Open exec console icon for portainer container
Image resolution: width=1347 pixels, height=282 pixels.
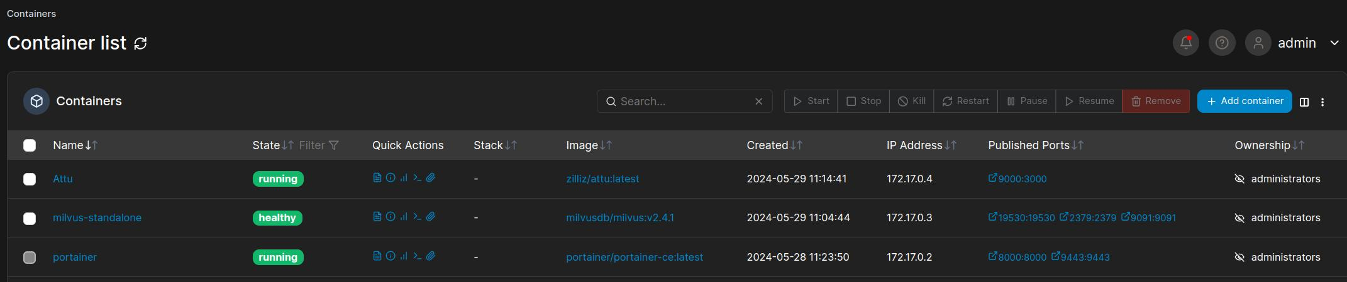point(417,256)
